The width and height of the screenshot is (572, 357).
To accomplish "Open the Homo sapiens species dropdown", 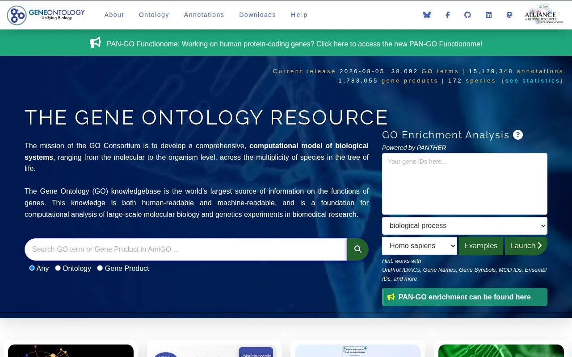I will (420, 246).
